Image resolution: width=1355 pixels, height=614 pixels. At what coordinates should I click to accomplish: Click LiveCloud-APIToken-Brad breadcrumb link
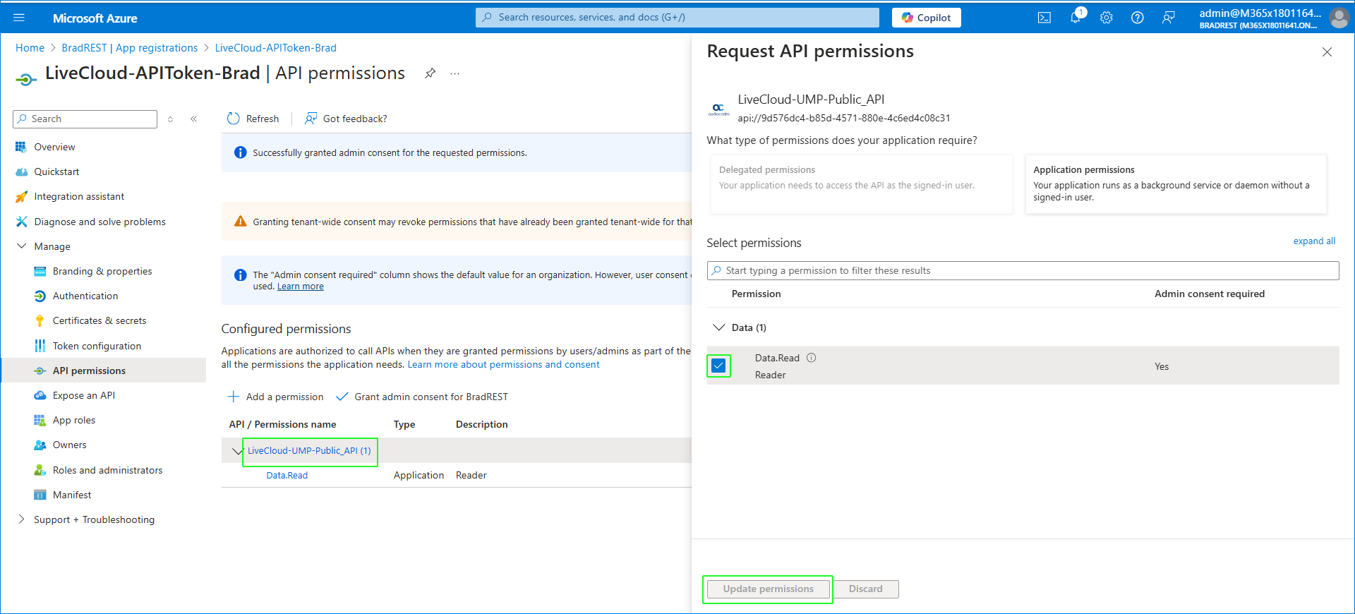click(x=275, y=48)
